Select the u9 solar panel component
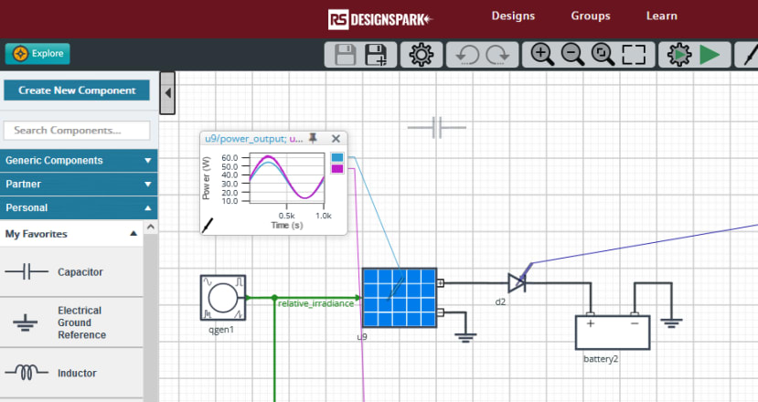Screen dimensions: 758x402 click(400, 298)
